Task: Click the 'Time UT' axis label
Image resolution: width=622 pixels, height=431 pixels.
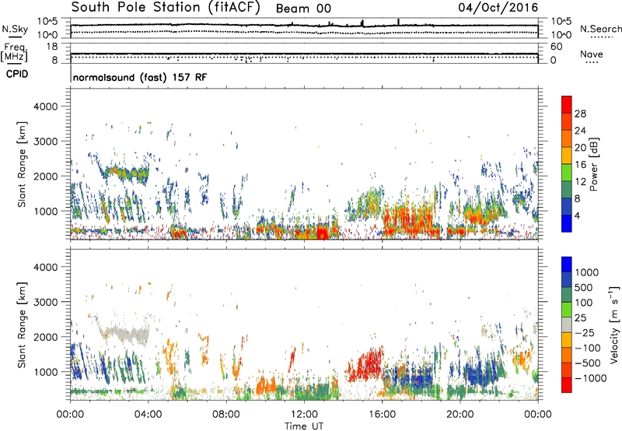Action: tap(304, 426)
